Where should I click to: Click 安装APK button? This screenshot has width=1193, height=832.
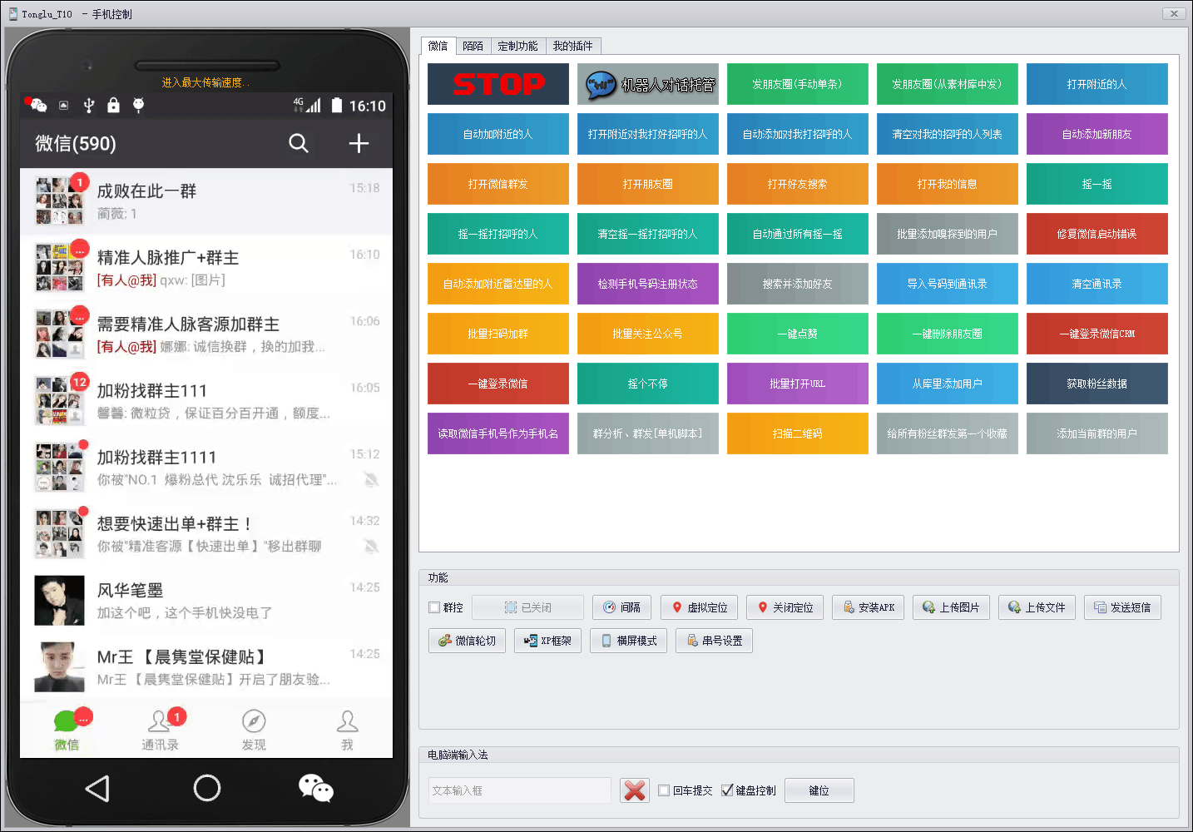click(869, 607)
